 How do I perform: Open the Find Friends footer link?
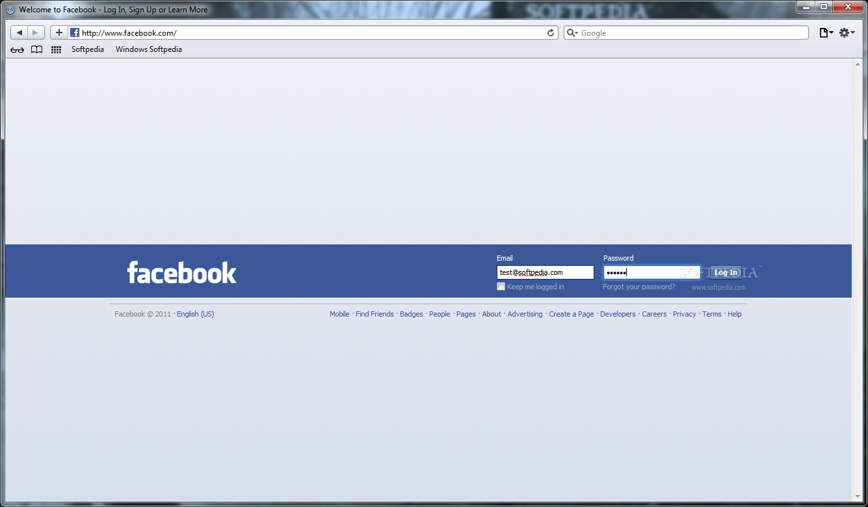pos(375,314)
